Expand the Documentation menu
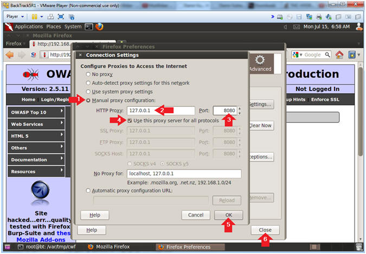 (36, 160)
